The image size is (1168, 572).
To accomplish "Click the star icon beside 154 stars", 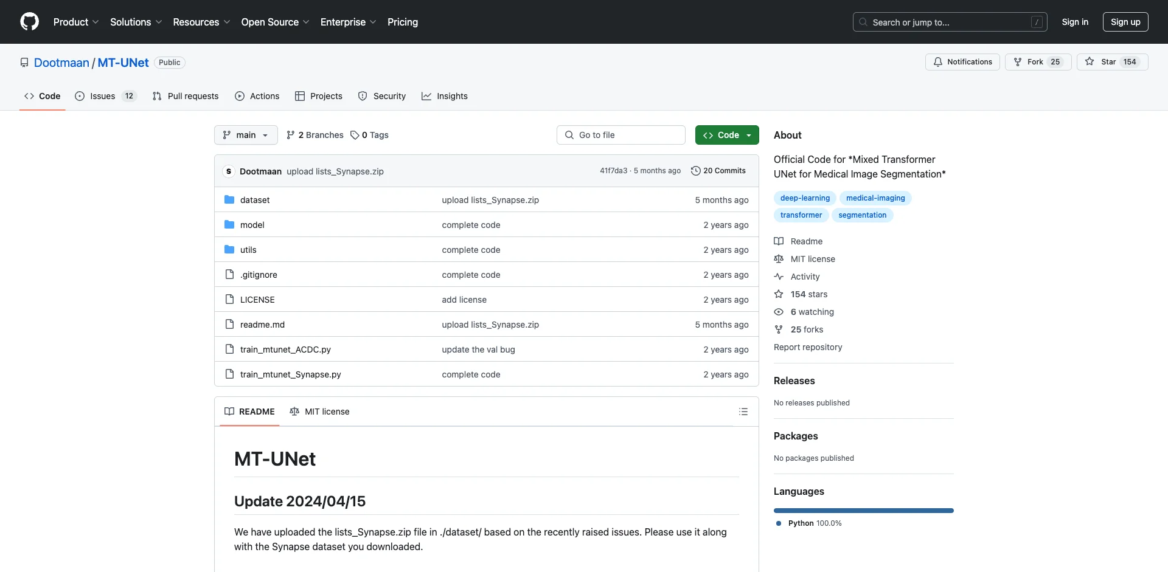I will (779, 294).
